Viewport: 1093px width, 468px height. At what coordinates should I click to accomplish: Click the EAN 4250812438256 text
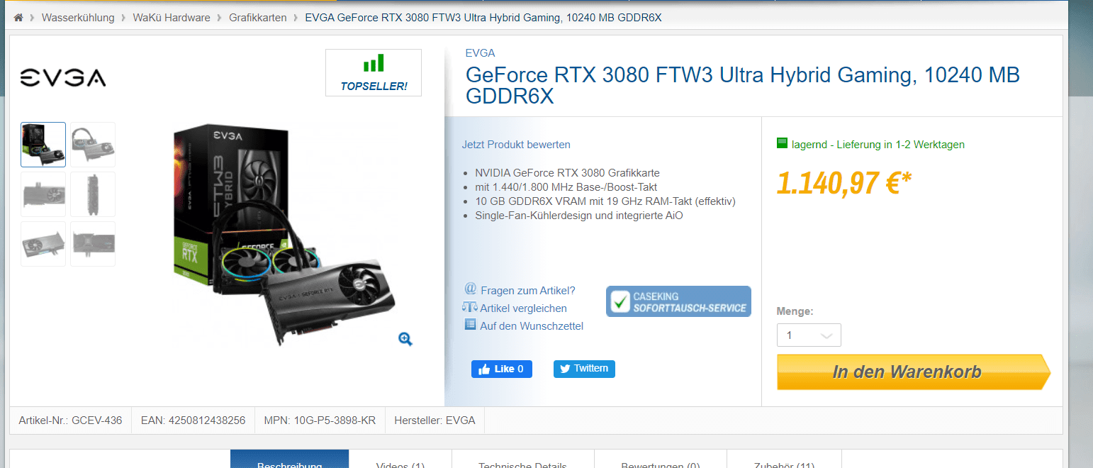click(193, 420)
